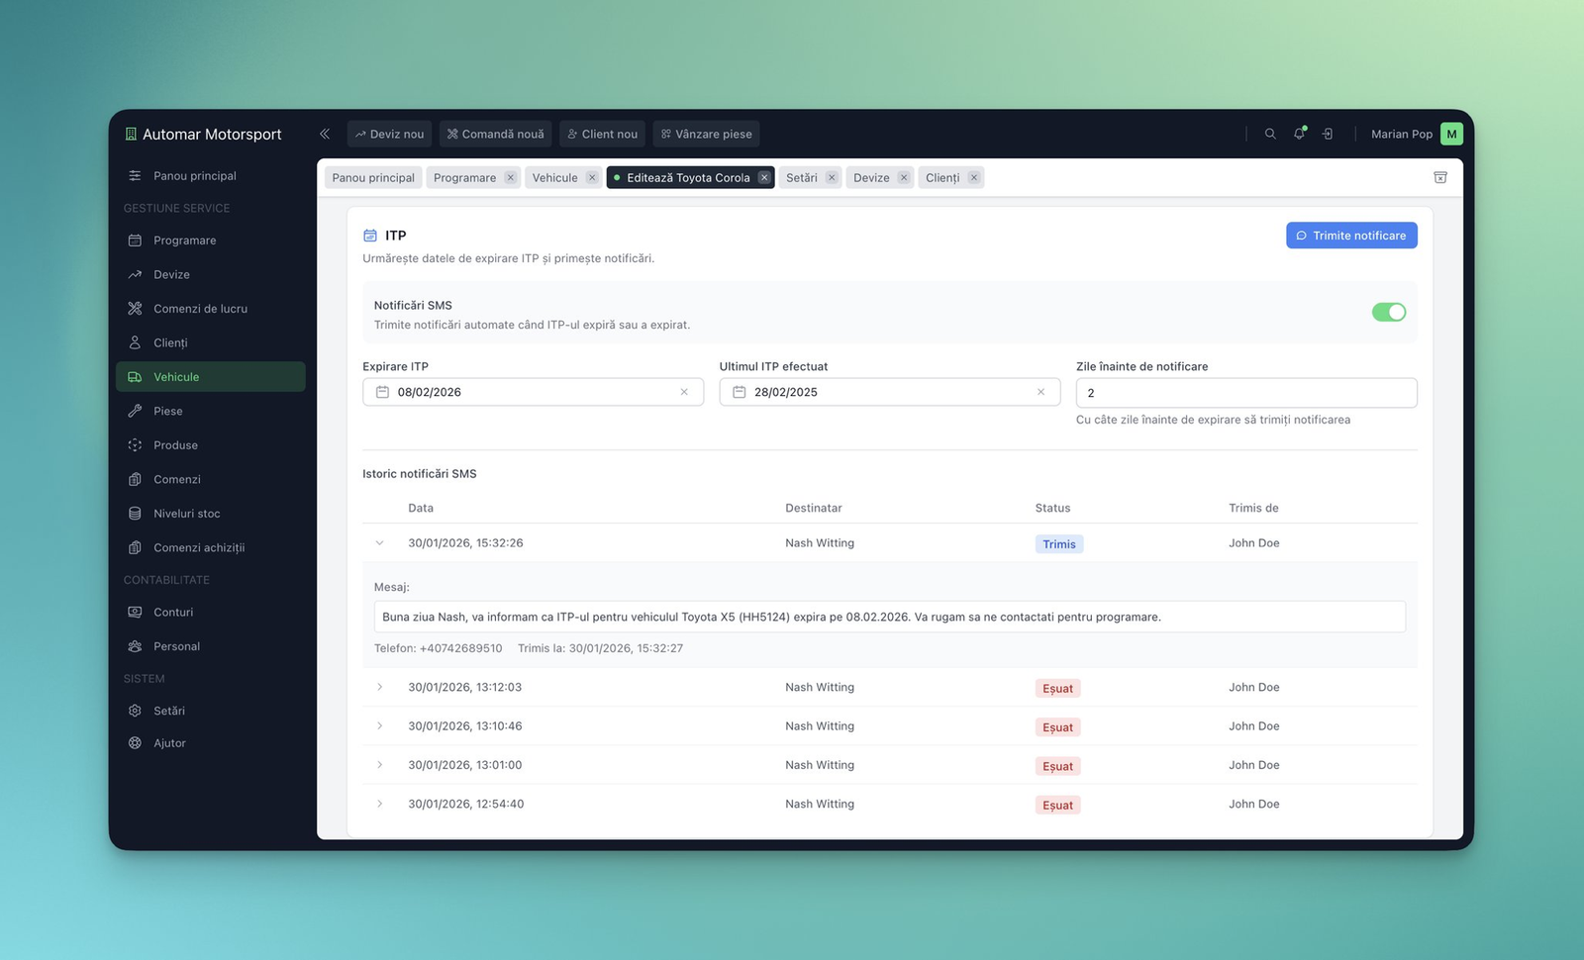Open the search icon in top bar
The width and height of the screenshot is (1584, 960).
[1270, 134]
